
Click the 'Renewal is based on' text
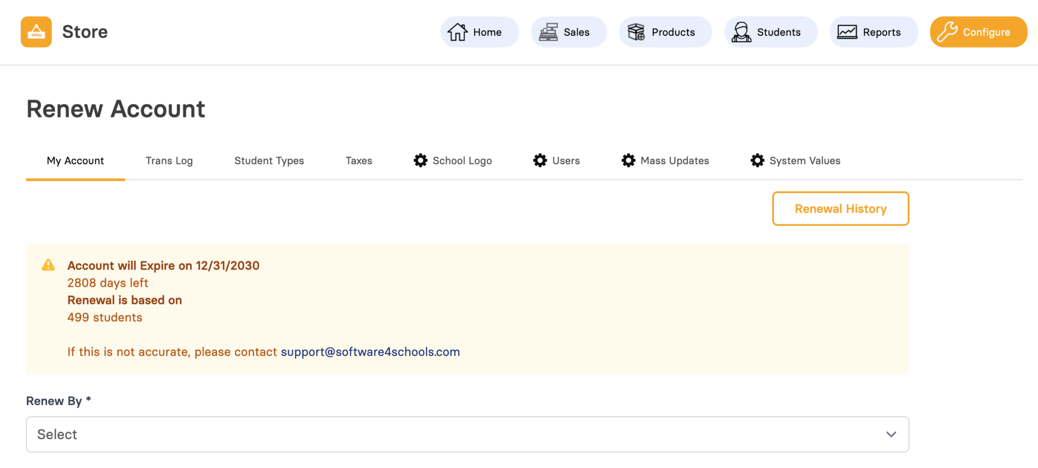coord(125,300)
